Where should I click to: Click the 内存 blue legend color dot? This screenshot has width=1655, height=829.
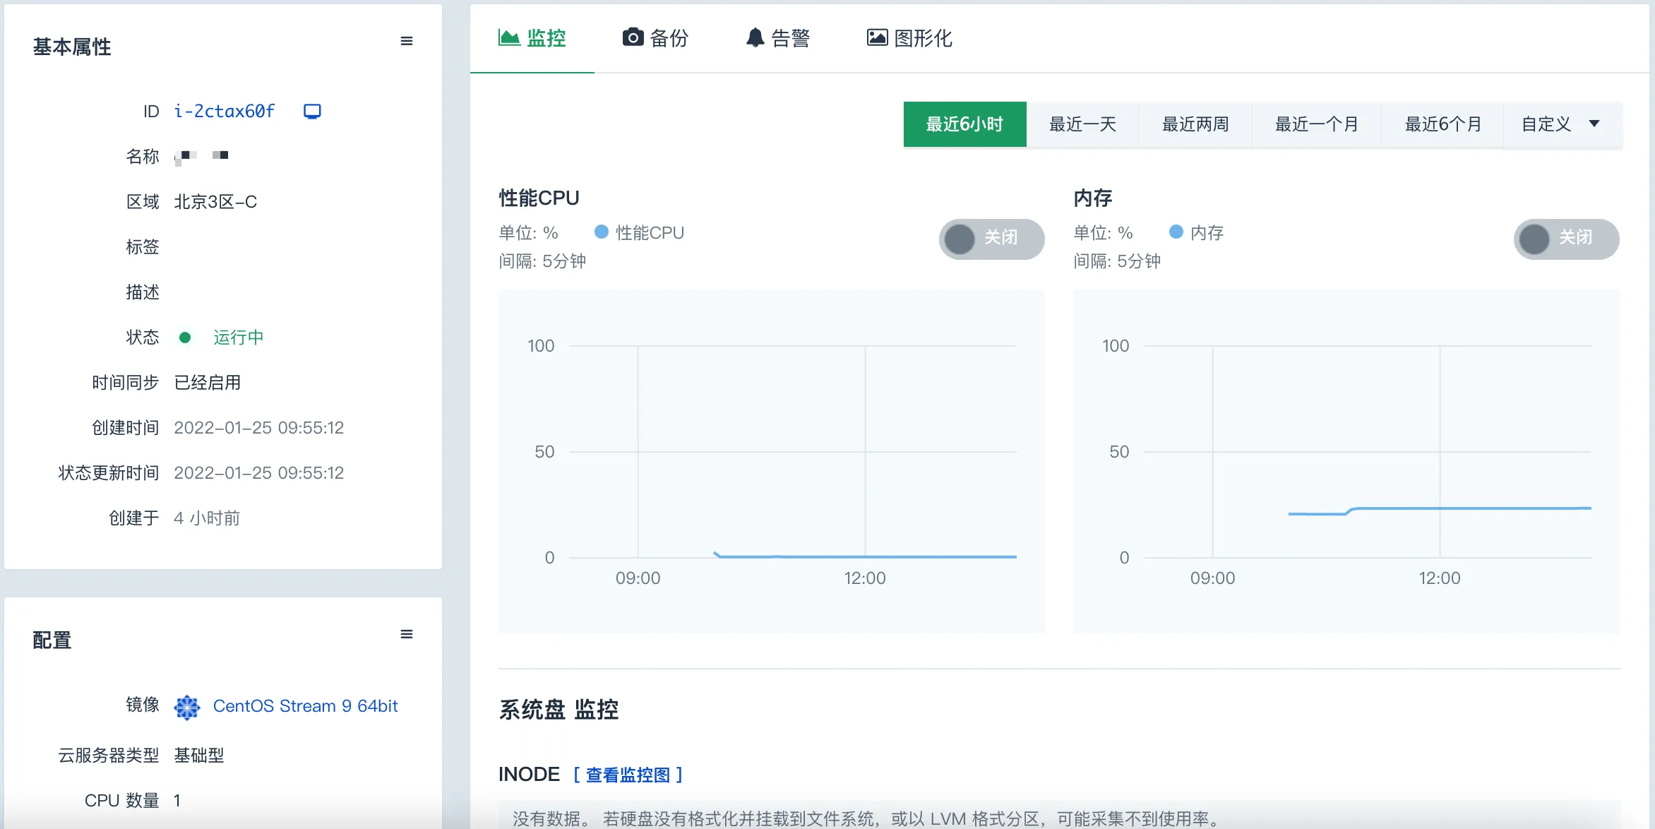[x=1176, y=232]
